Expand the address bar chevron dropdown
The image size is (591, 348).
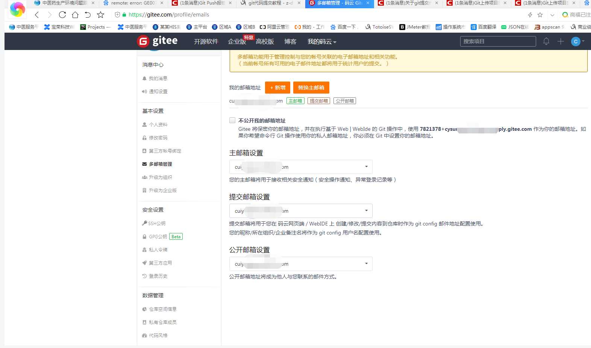552,15
